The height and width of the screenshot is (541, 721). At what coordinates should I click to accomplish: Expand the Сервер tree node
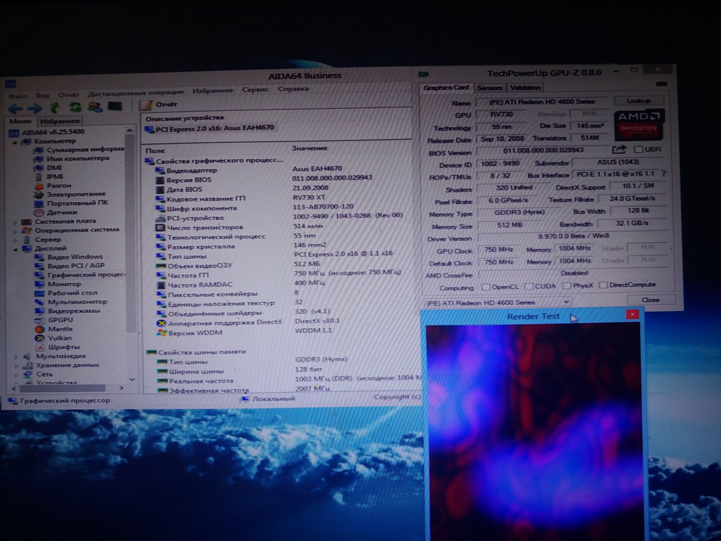click(15, 240)
